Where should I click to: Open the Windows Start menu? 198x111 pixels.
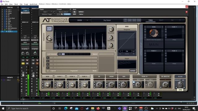click(x=3, y=108)
